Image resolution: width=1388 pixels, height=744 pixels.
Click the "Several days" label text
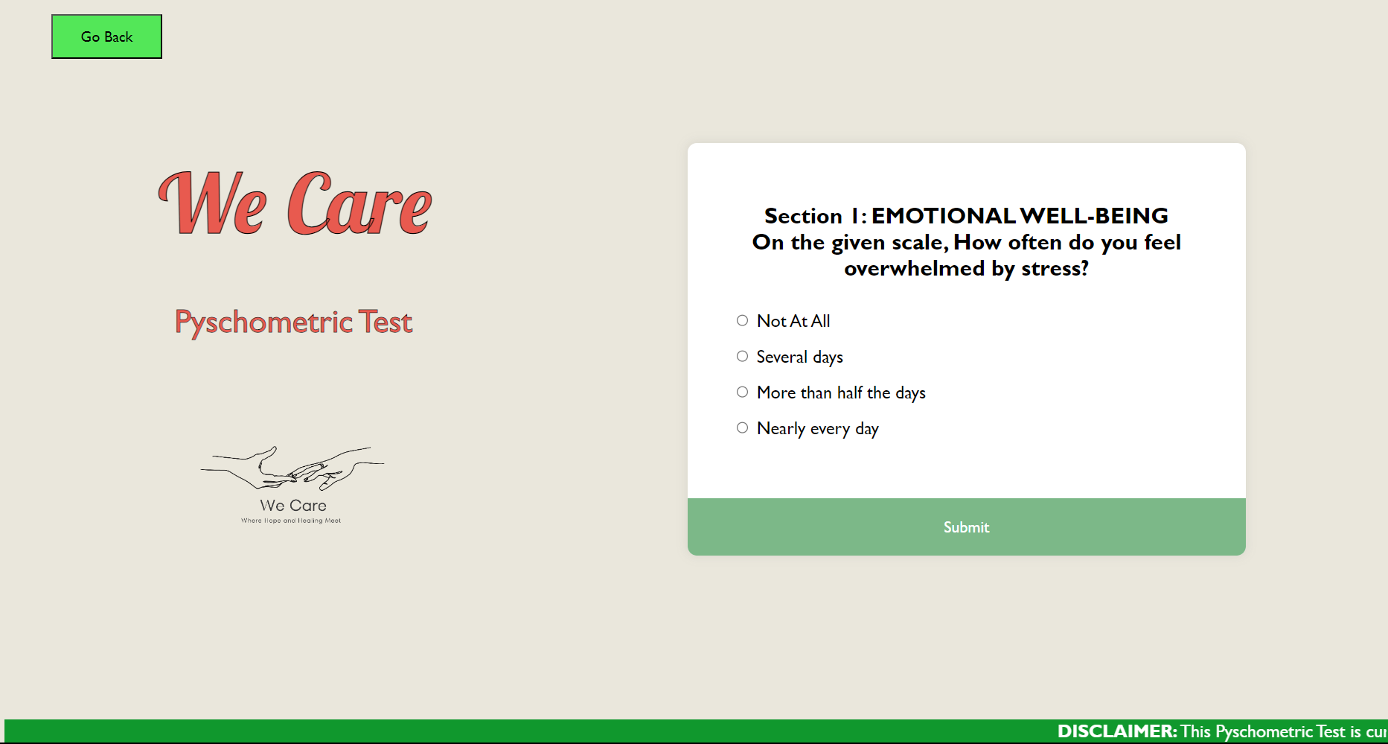799,356
